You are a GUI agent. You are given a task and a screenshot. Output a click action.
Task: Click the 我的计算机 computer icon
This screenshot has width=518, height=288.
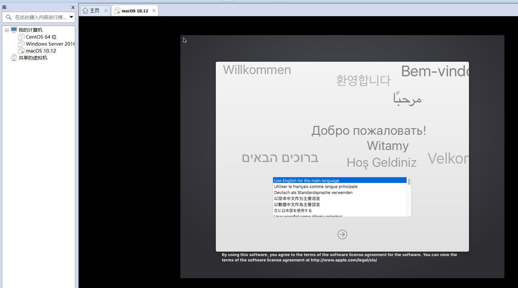pyautogui.click(x=13, y=29)
